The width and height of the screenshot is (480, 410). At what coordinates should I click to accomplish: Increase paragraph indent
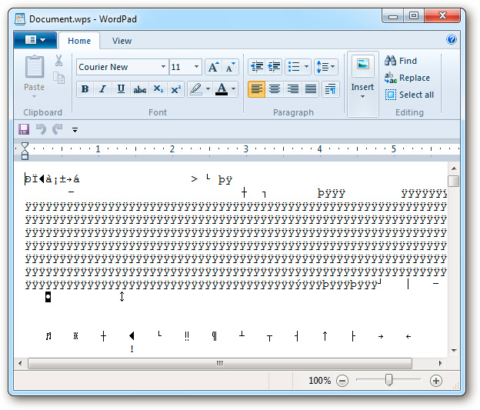tap(275, 66)
